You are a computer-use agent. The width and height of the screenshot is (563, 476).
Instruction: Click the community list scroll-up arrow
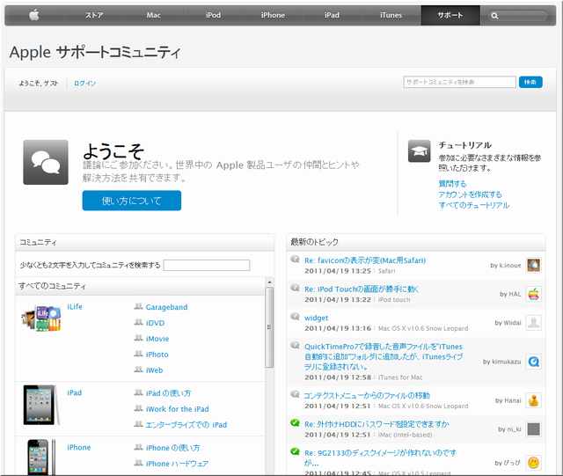click(269, 282)
